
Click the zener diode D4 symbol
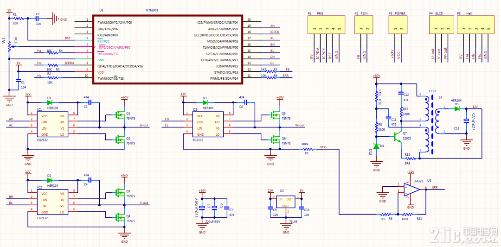pyautogui.click(x=376, y=146)
